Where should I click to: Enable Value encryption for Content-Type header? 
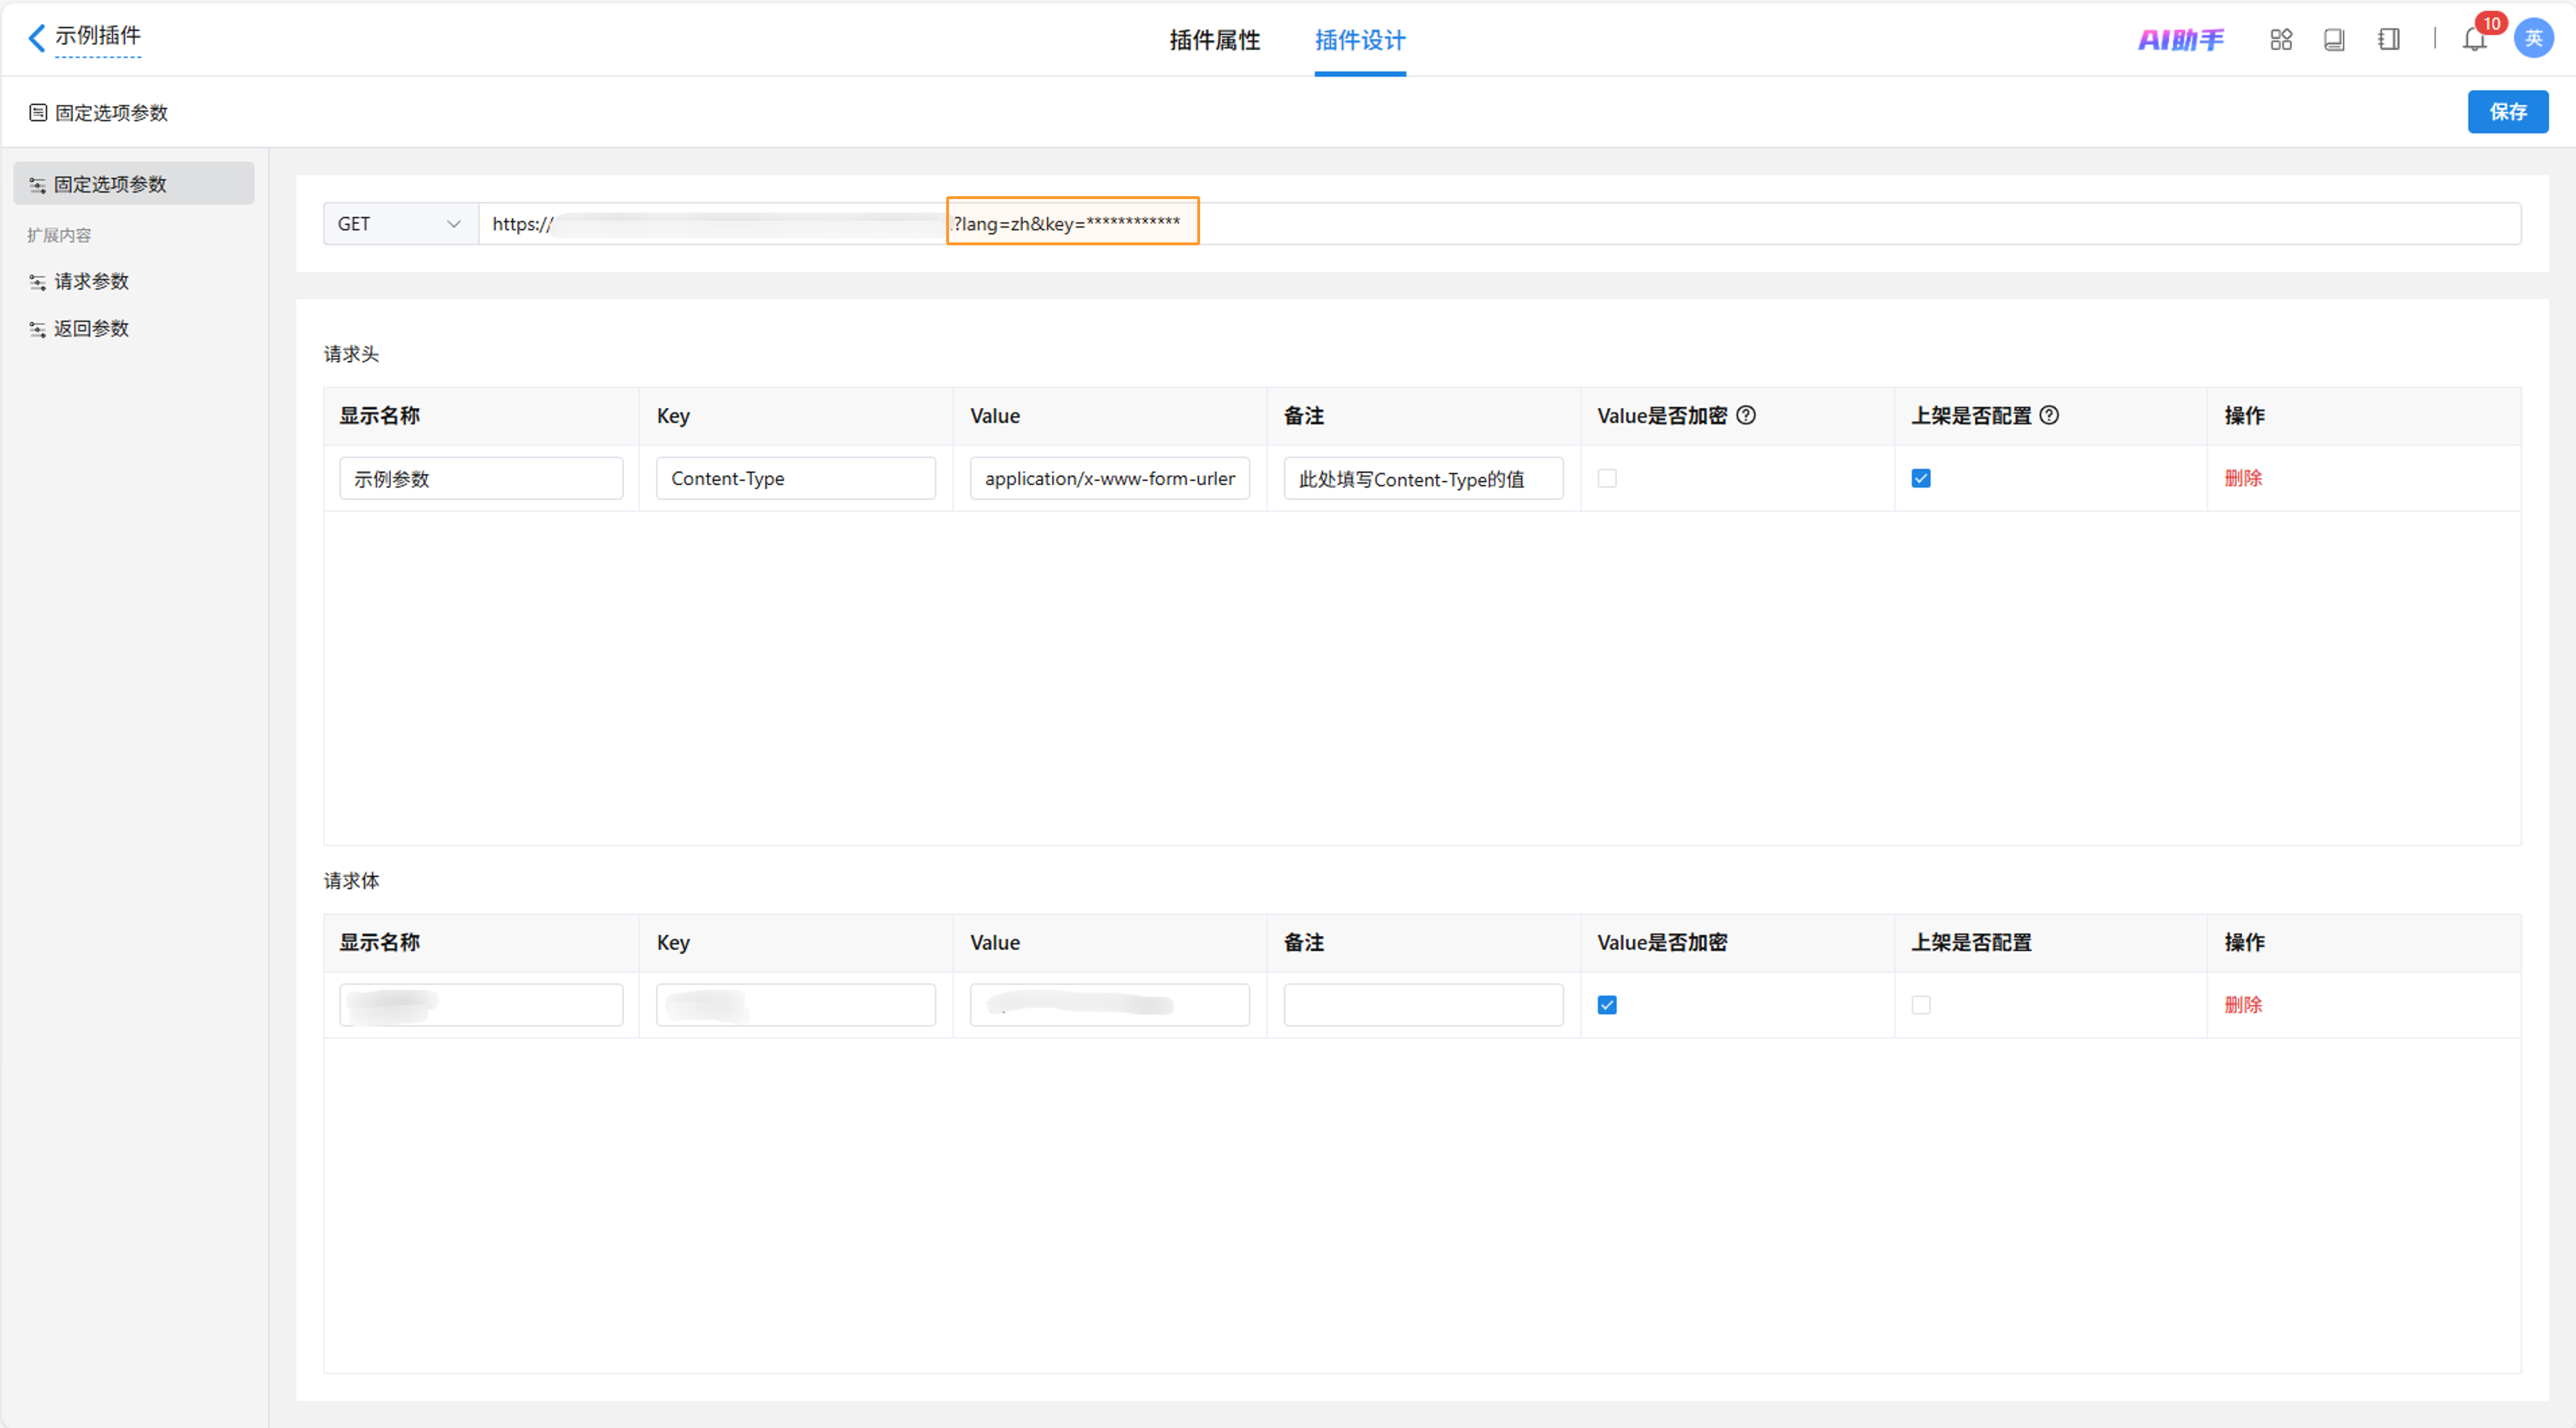[x=1607, y=478]
